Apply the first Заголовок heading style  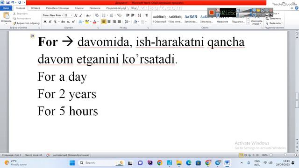(191, 19)
